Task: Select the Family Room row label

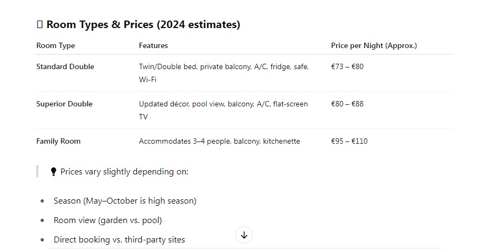Action: 58,141
